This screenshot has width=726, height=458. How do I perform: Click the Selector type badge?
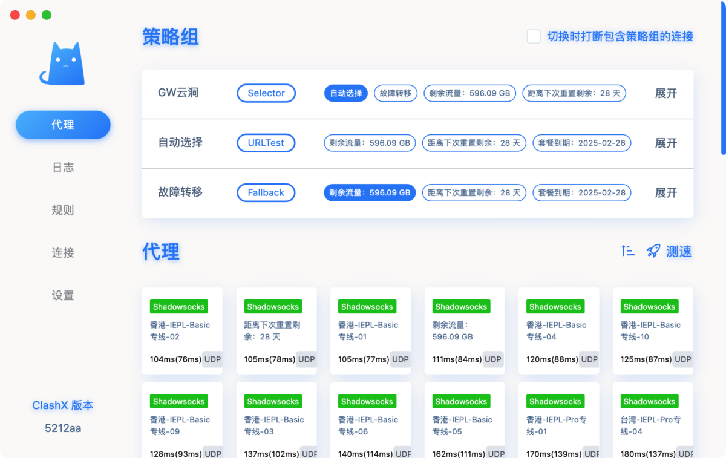pos(266,93)
